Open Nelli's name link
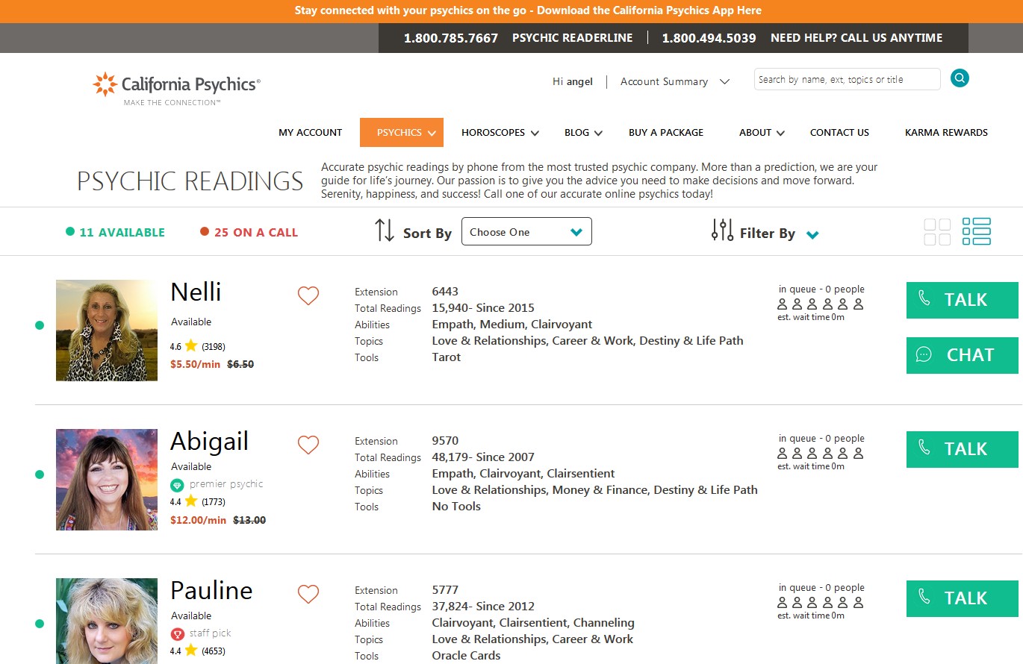1023x664 pixels. [196, 292]
